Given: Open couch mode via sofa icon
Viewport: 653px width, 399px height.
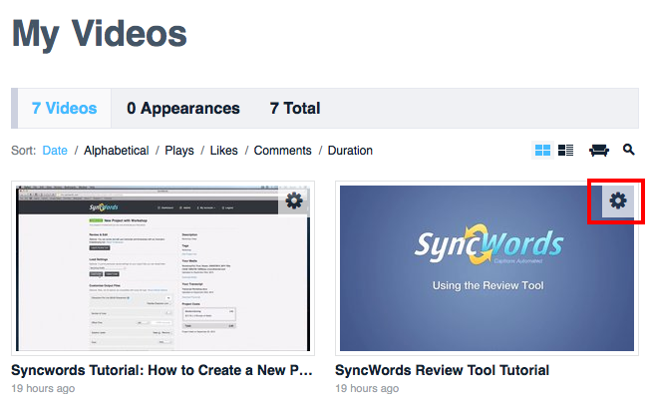Looking at the screenshot, I should click(599, 150).
